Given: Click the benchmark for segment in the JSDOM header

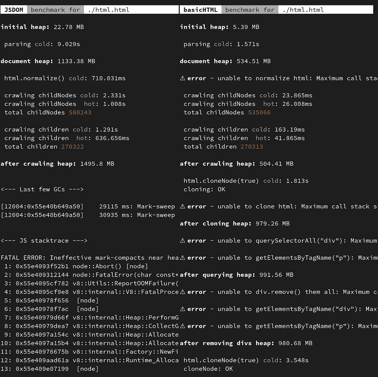Looking at the screenshot, I should click(55, 10).
